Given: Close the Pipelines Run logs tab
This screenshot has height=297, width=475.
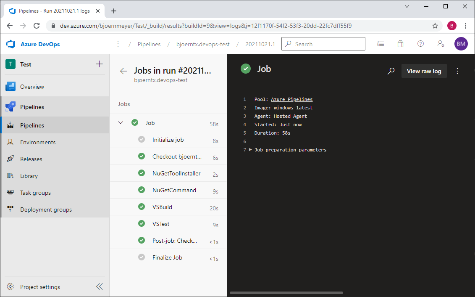Looking at the screenshot, I should (98, 11).
